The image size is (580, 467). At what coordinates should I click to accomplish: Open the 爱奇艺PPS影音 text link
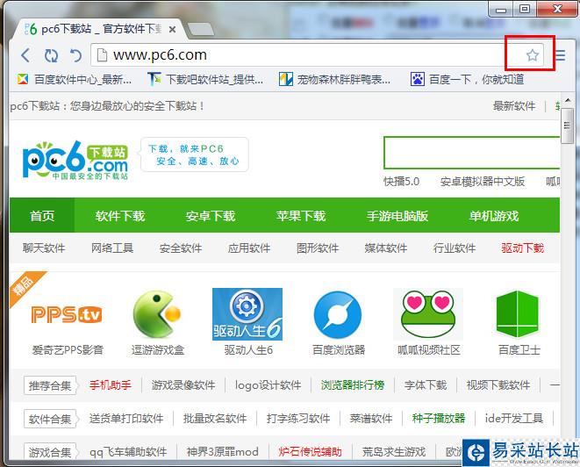[68, 349]
